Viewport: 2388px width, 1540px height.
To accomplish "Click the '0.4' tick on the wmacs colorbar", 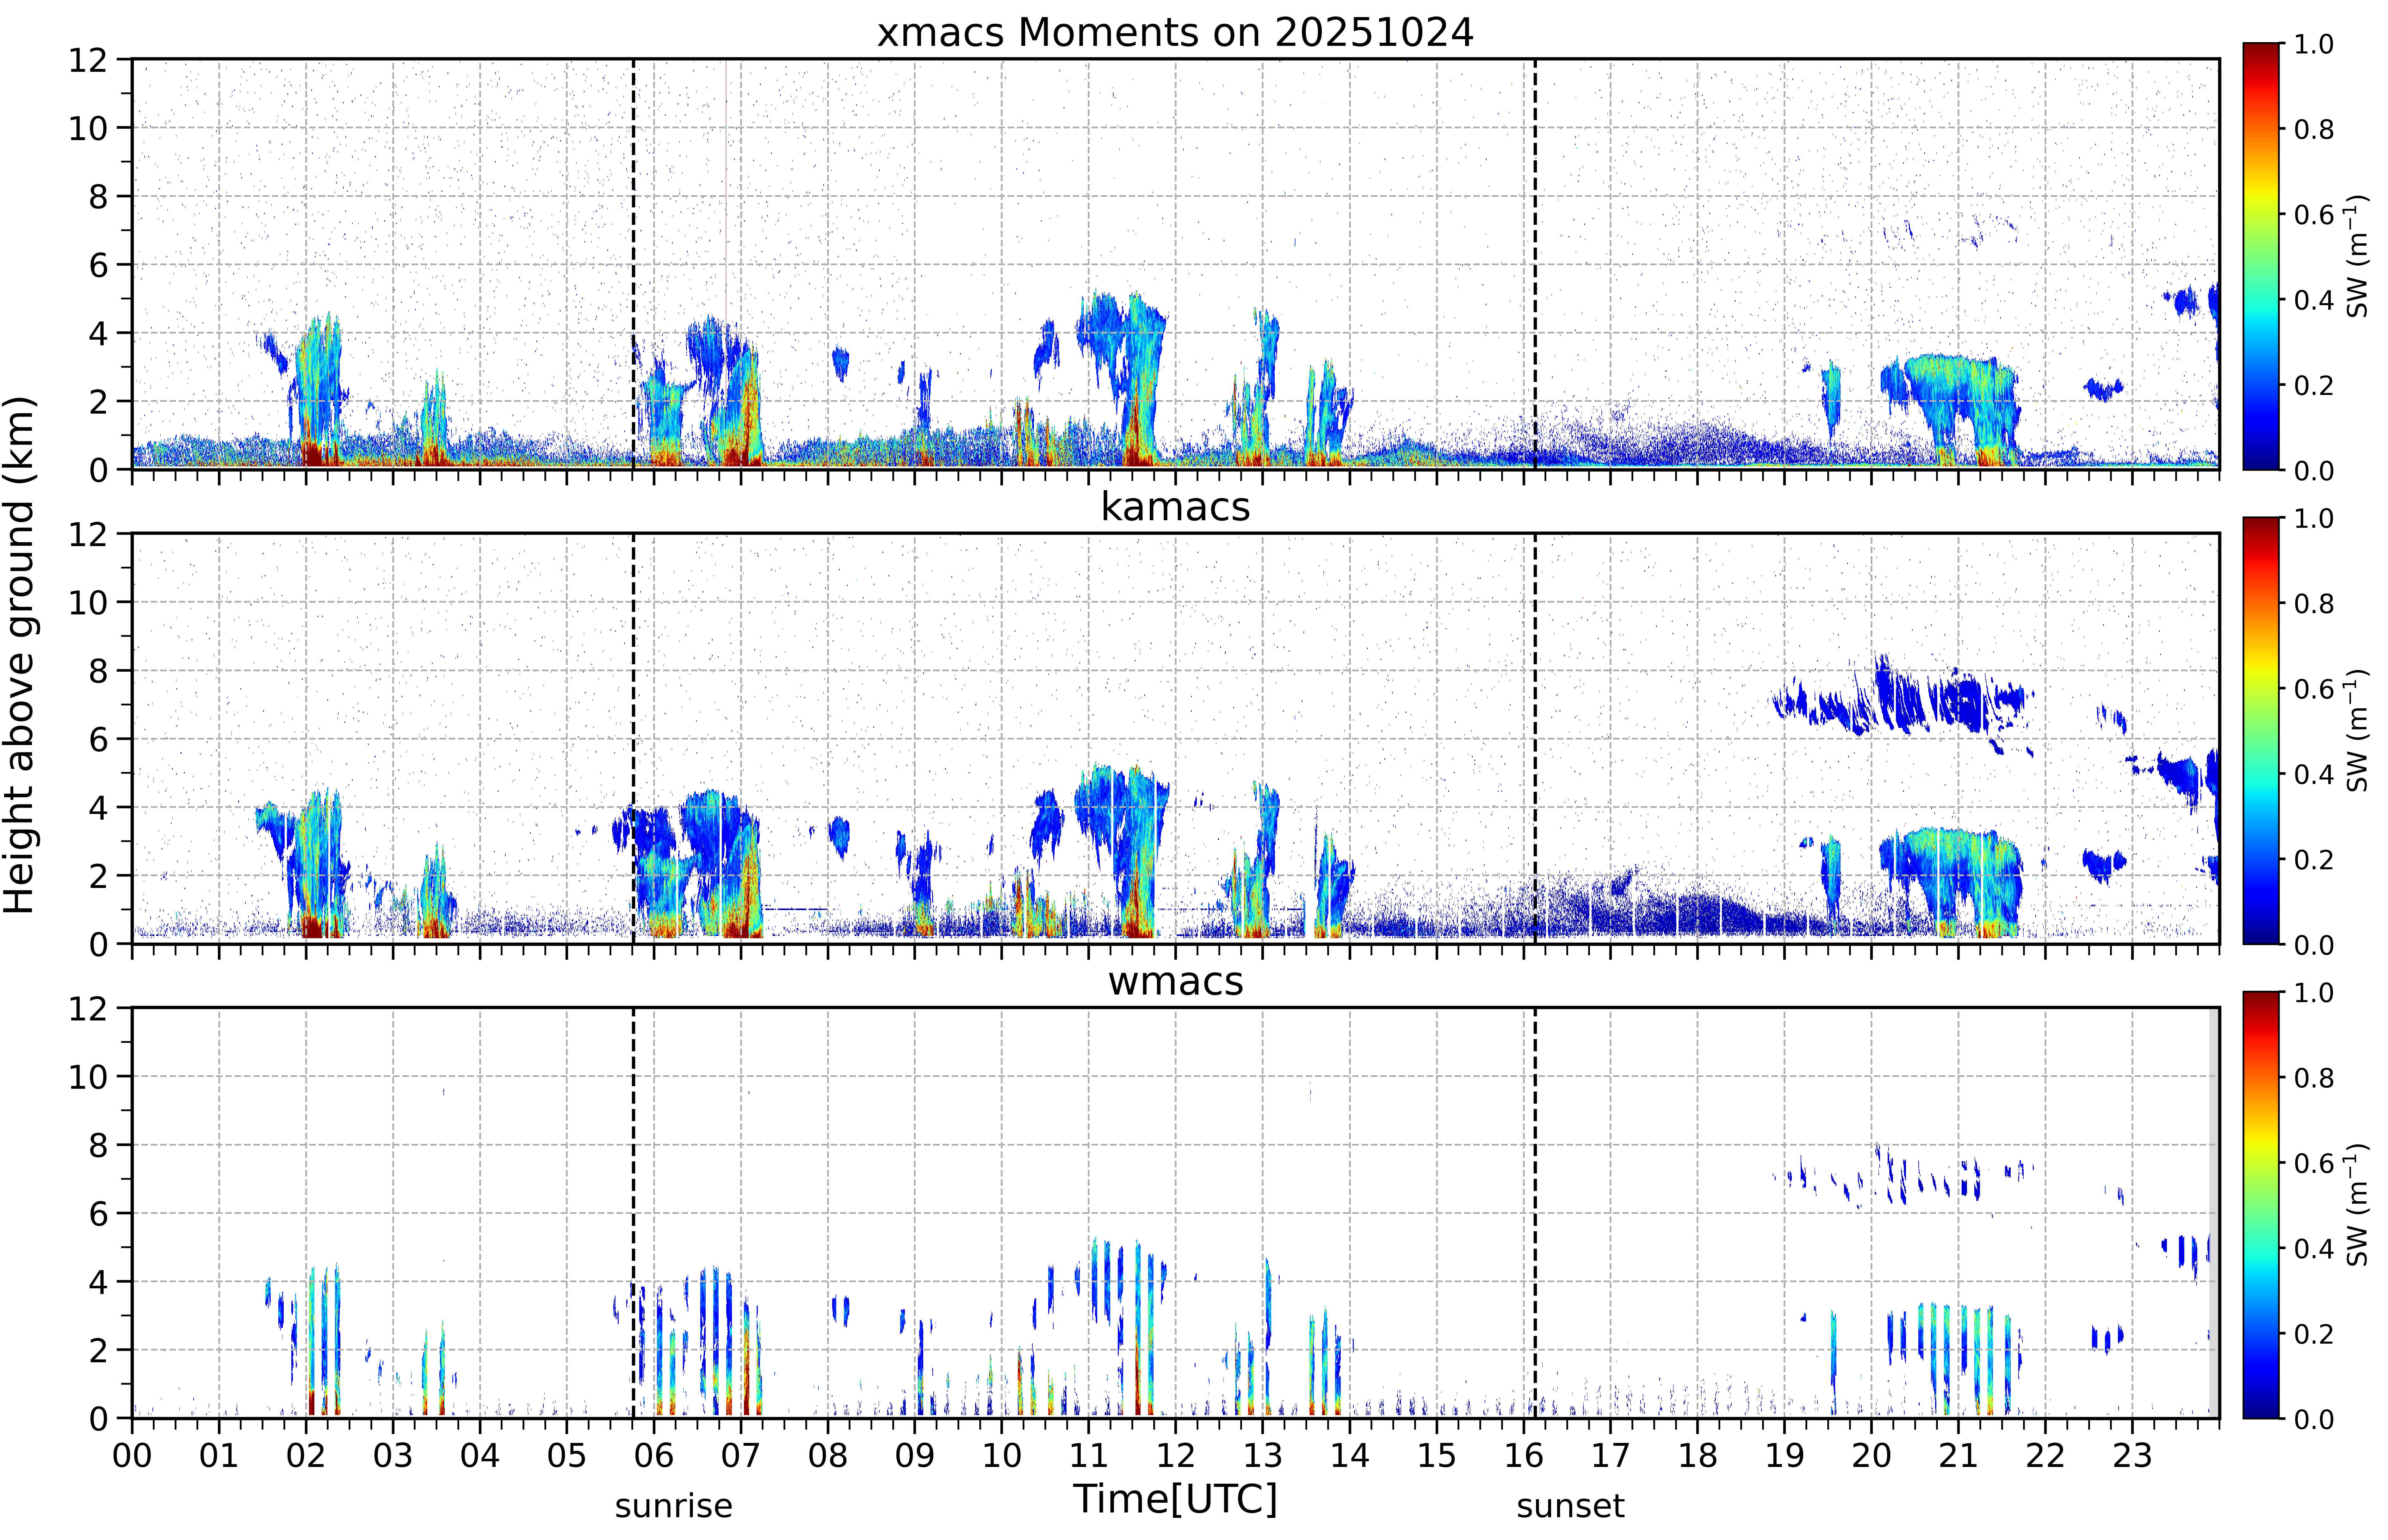I will [x=2314, y=1248].
